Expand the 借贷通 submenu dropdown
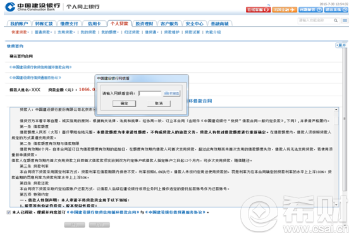349x233 pixels. point(152,32)
